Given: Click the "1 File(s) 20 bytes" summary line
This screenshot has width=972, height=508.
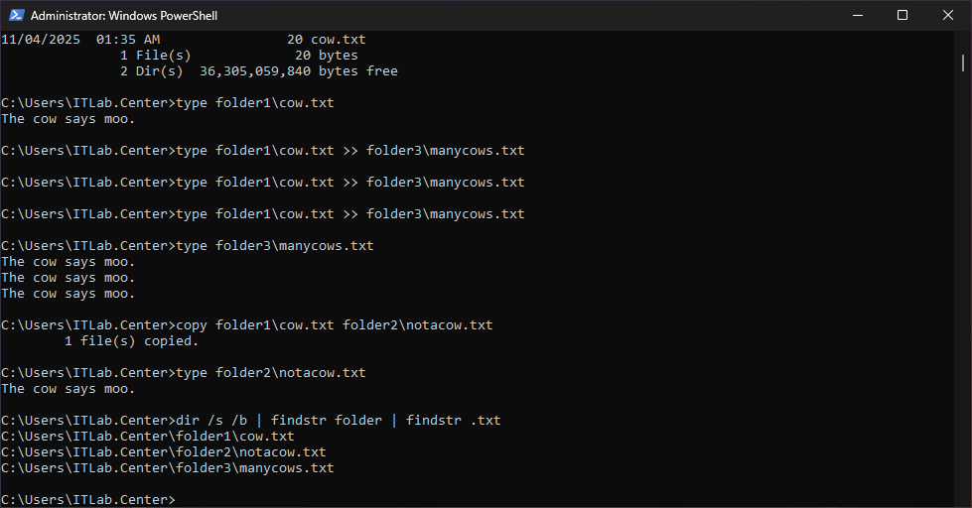Looking at the screenshot, I should (238, 56).
